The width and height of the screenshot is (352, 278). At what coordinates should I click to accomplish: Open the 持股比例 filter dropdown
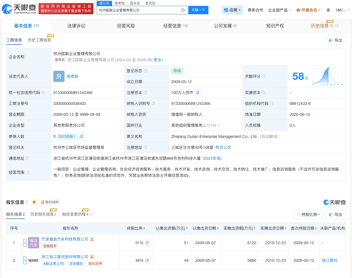[308, 215]
